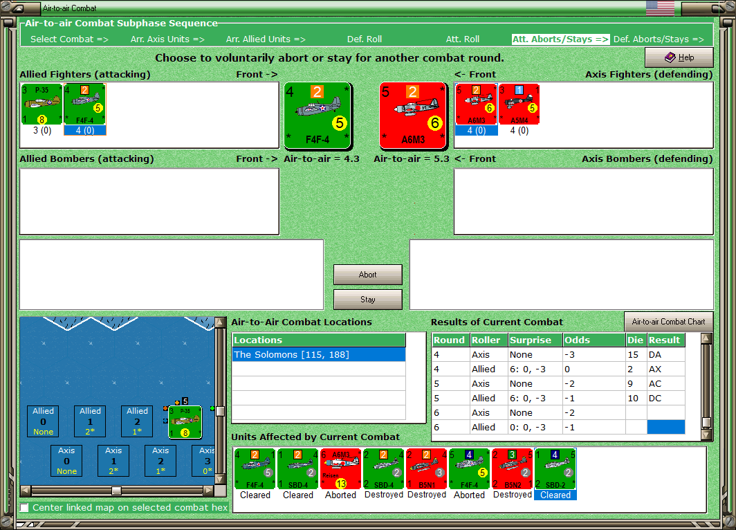Open the Air-to-air Combat Chart
736x530 pixels.
(668, 322)
